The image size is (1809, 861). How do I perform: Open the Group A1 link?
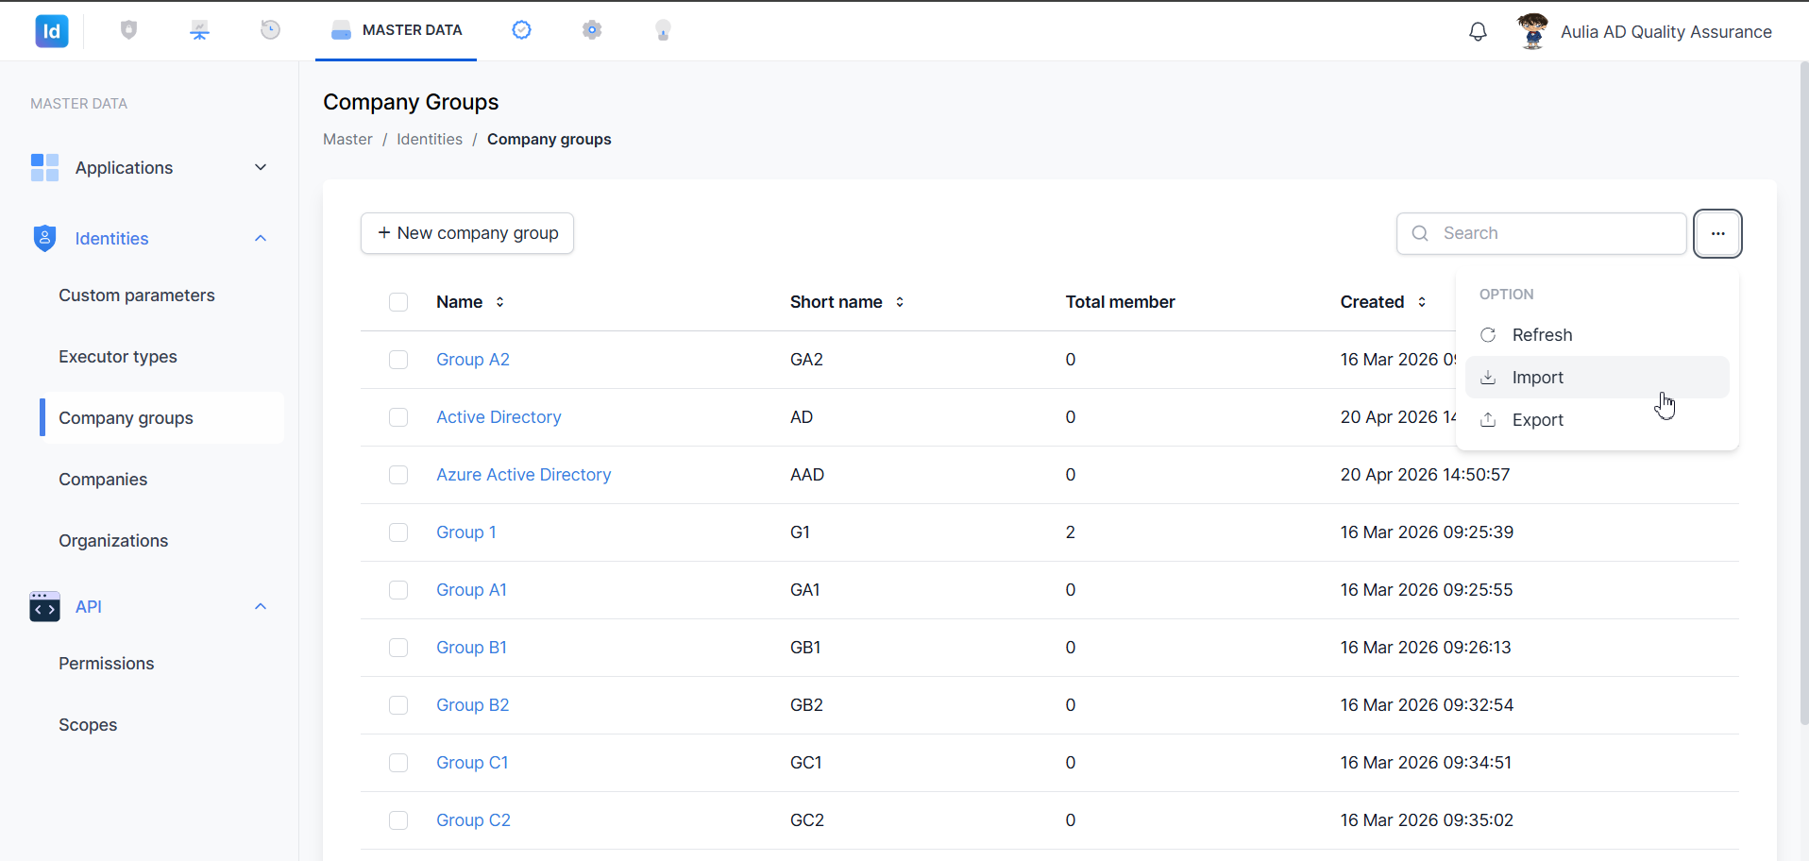pos(472,590)
